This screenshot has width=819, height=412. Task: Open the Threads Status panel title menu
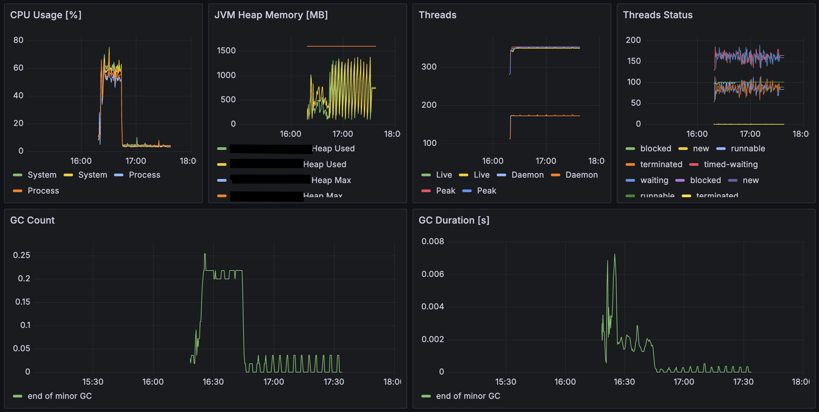tap(657, 15)
